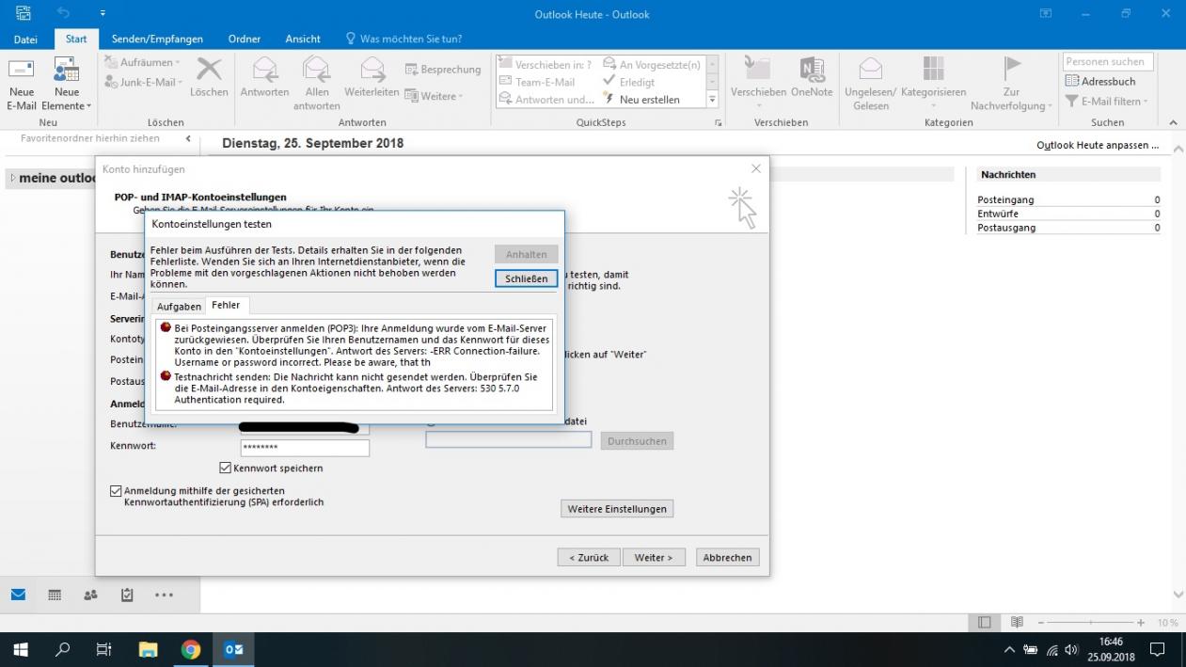The image size is (1186, 667).
Task: Click the Abbrechen button
Action: (x=727, y=557)
